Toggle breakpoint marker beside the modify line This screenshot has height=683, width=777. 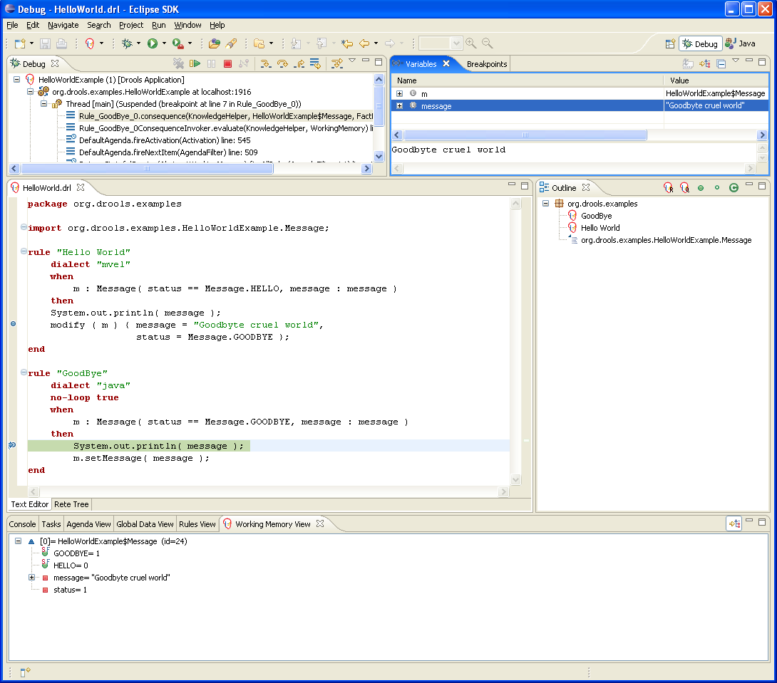pos(13,325)
